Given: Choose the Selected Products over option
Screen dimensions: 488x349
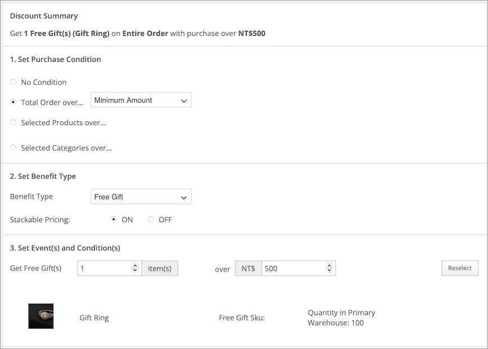Looking at the screenshot, I should pyautogui.click(x=13, y=122).
